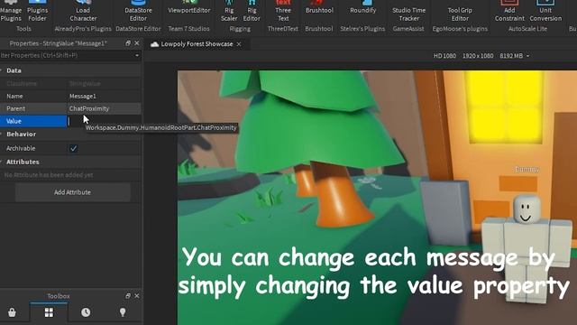Screen dimensions: 577x325
Task: Select the Name property label
Action: click(14, 96)
